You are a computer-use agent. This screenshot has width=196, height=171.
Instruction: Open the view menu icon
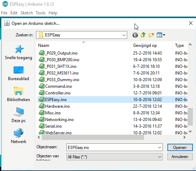[159, 35]
